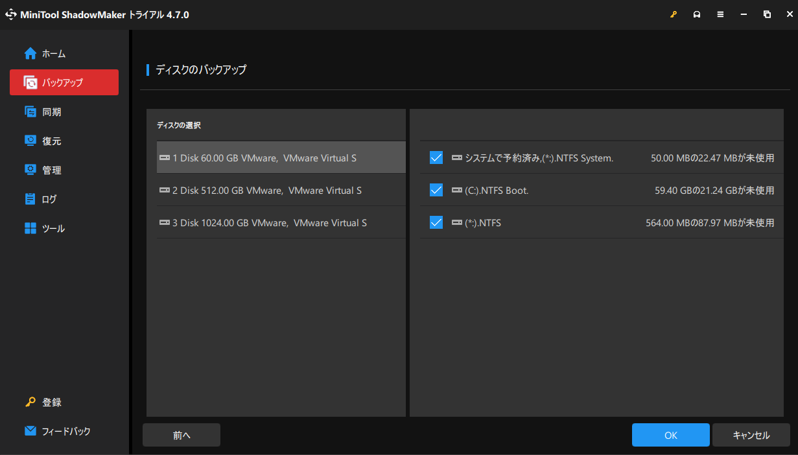Open the バックアップ page
Image resolution: width=798 pixels, height=455 pixels.
click(64, 82)
